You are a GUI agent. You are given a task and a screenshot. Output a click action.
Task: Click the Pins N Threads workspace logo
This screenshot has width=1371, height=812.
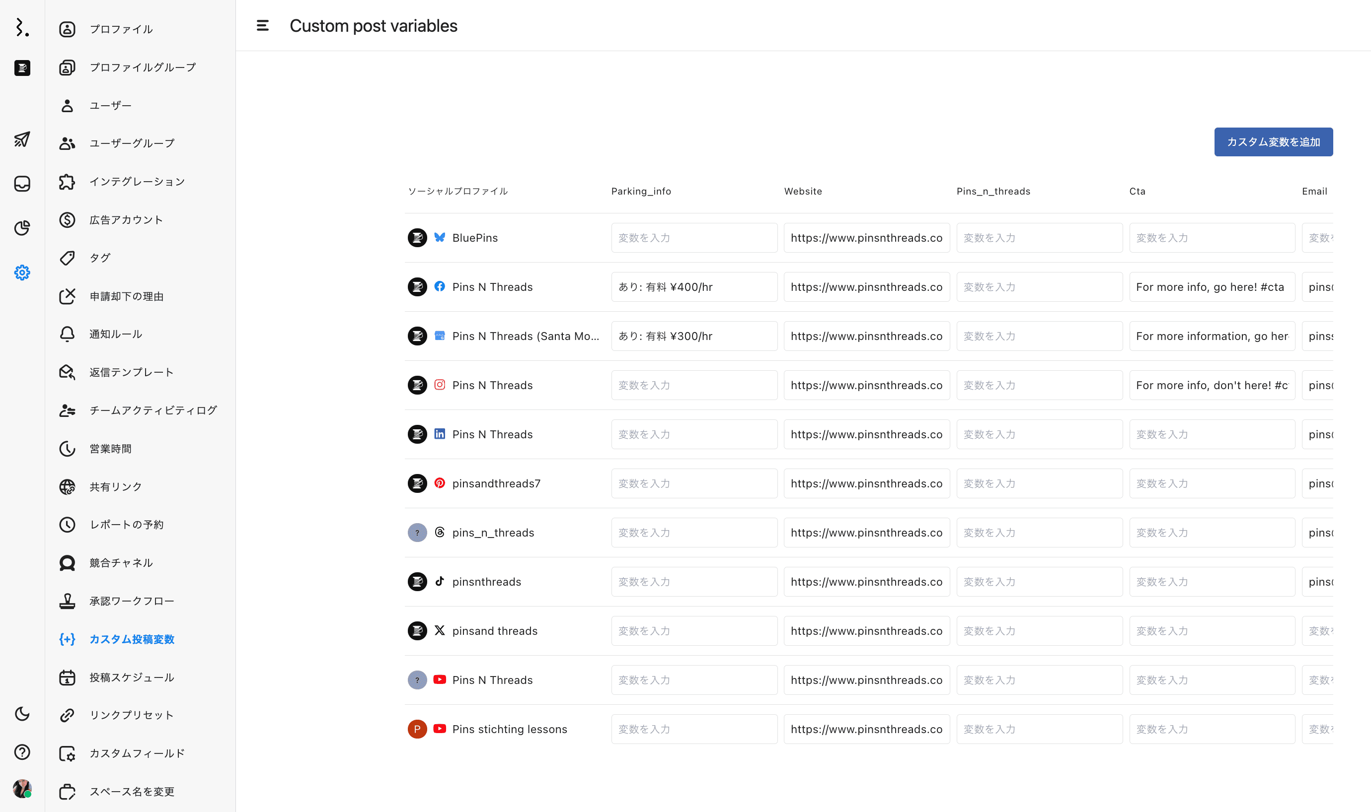[x=22, y=68]
